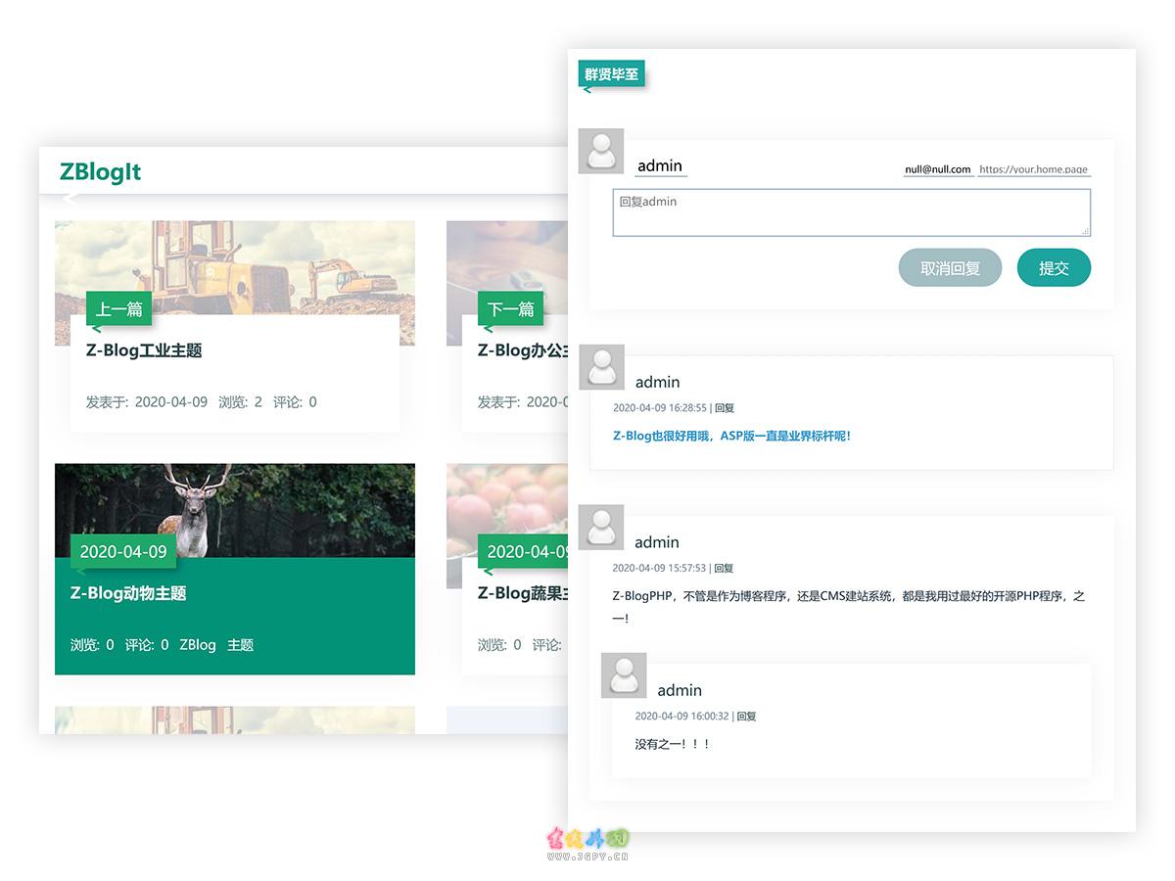
Task: Select the 浏览: 2 count on Z-Blog工业主题
Action: pos(240,402)
